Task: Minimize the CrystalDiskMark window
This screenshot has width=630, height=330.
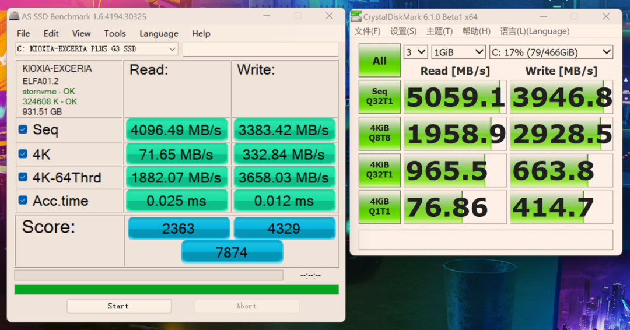Action: (543, 16)
